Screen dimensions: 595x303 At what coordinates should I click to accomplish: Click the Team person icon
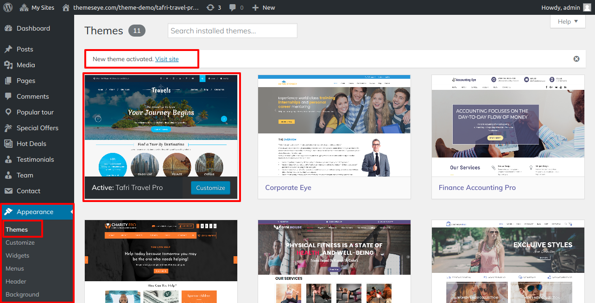[x=8, y=175]
